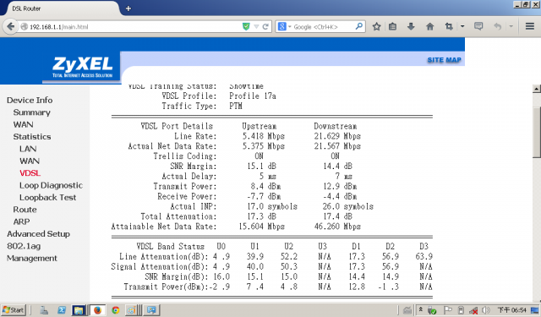Open the volume speaker tray icon
541x317 pixels.
click(x=486, y=310)
